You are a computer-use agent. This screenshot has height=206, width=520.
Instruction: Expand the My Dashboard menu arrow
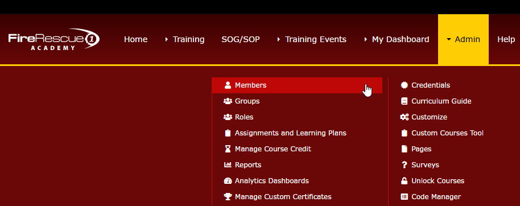[x=365, y=39]
